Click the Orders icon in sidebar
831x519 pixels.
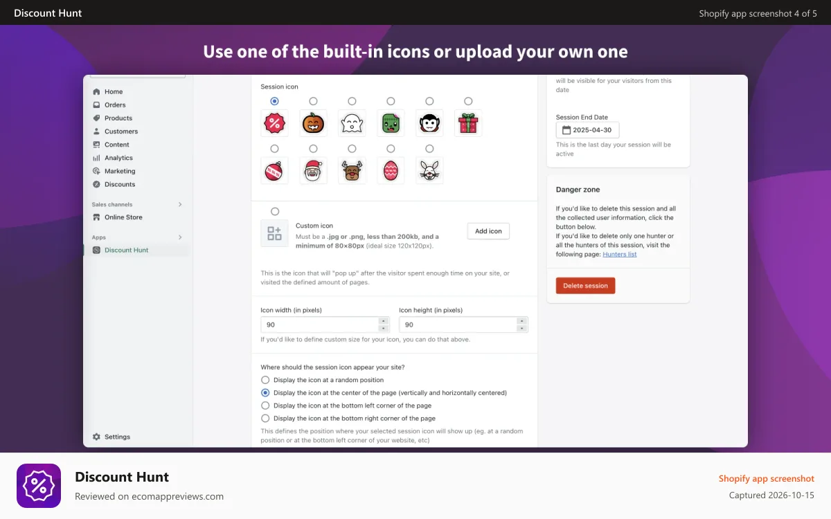click(x=97, y=104)
